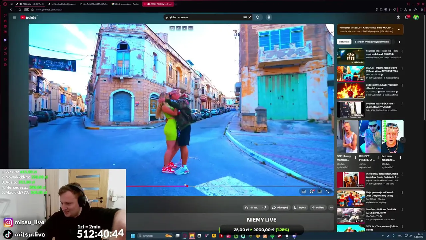Show more filter chips with right arrow

click(x=399, y=42)
